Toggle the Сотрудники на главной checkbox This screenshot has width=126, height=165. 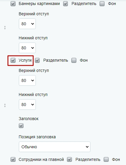(x=13, y=159)
